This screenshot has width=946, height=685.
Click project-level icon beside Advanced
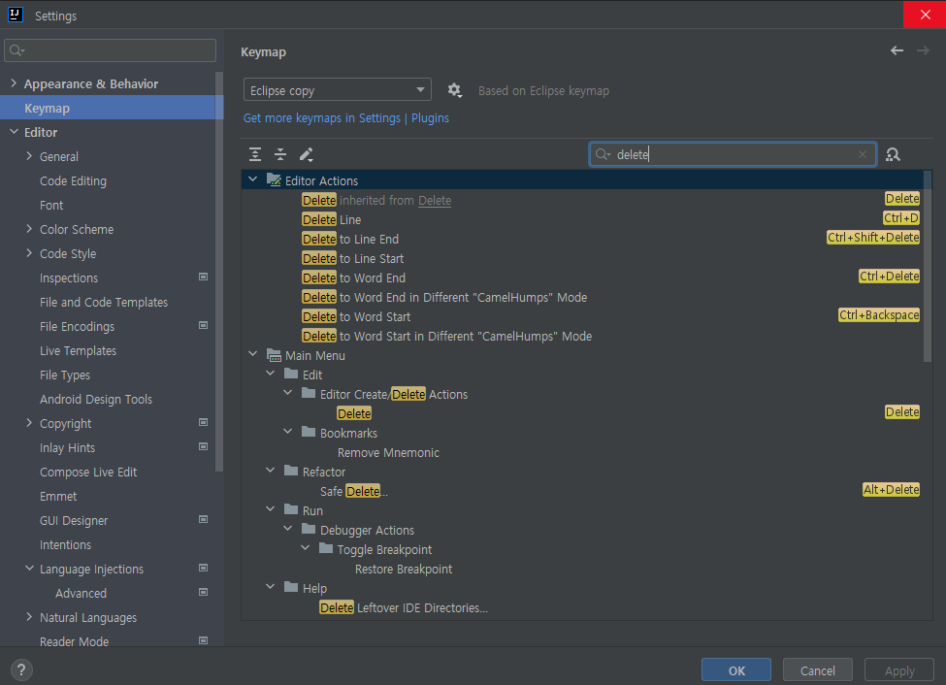click(204, 592)
